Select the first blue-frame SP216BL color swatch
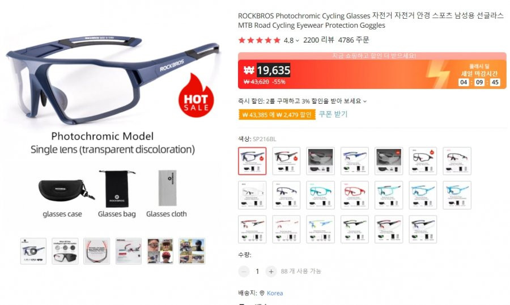 pos(252,161)
